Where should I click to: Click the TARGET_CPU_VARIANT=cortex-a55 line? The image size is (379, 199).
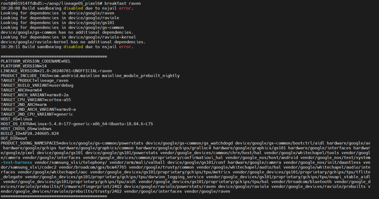(x=36, y=100)
